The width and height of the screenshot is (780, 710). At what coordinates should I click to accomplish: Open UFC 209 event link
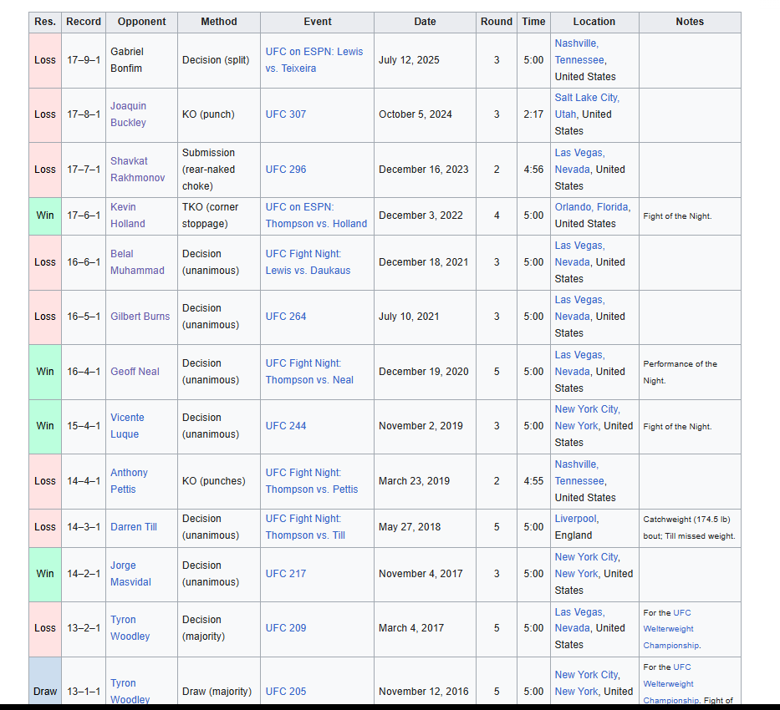[286, 628]
